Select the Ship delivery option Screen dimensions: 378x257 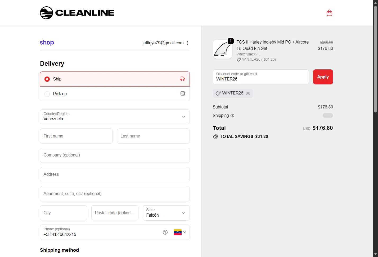point(115,79)
